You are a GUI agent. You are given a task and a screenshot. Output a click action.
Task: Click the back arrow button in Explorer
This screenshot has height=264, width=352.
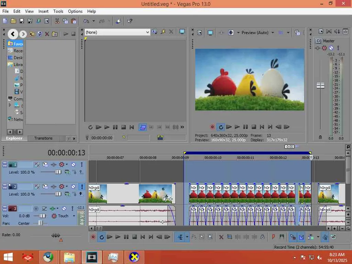pos(13,34)
